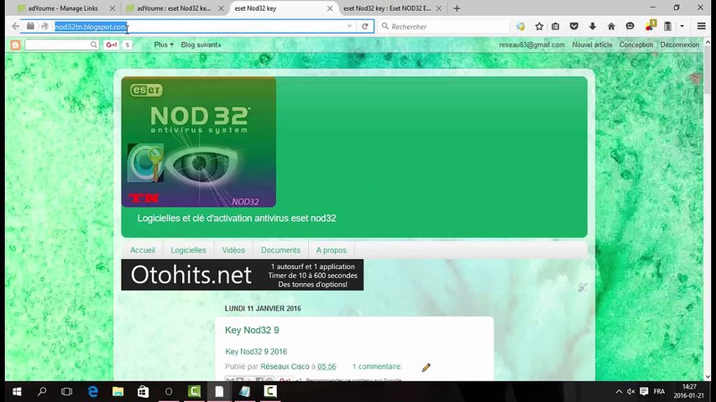Viewport: 716px width, 402px height.
Task: Switch to Eset NOD32 E... tab
Action: click(387, 8)
